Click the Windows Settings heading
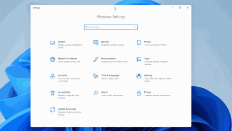232x131 pixels. pos(111,17)
